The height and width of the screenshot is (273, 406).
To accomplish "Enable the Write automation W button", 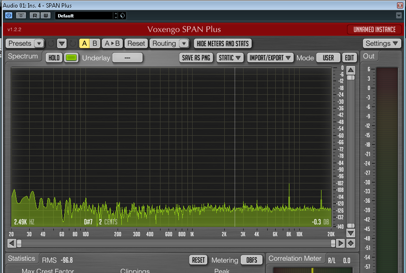I will click(x=45, y=16).
